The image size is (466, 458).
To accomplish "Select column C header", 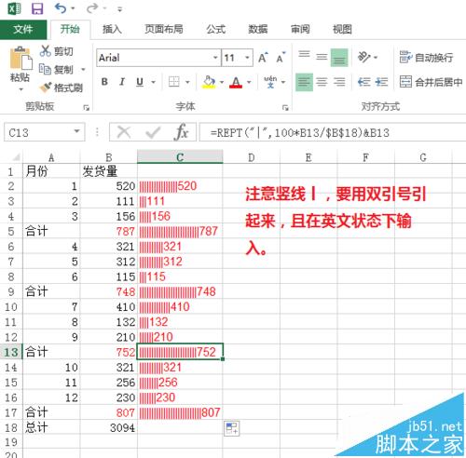I will pos(180,157).
